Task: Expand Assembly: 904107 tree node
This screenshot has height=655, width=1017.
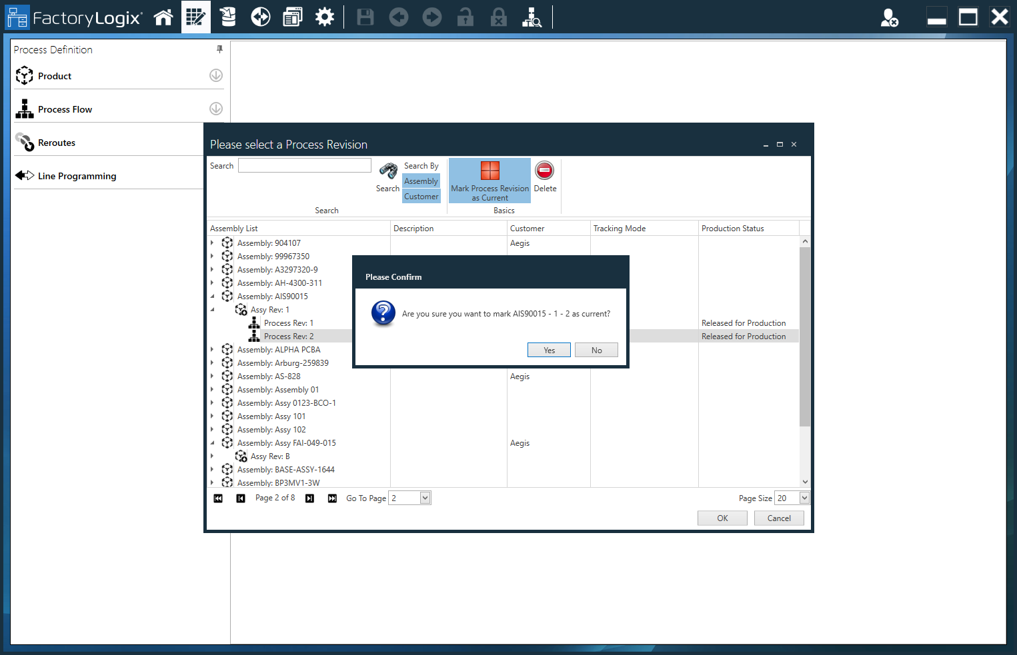Action: coord(213,243)
